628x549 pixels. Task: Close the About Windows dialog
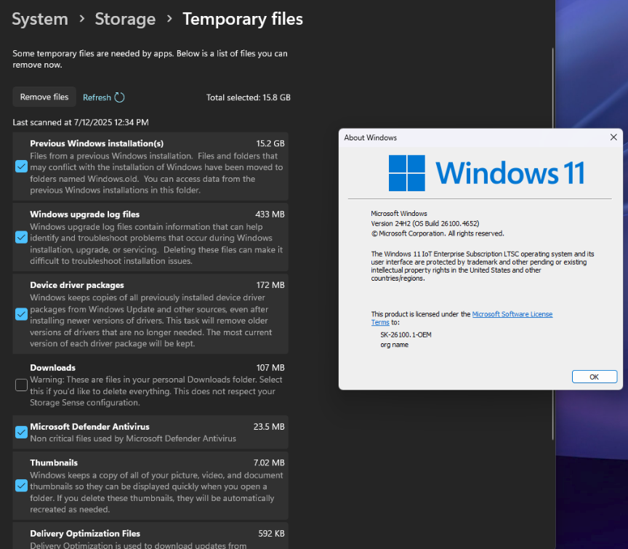pyautogui.click(x=613, y=137)
